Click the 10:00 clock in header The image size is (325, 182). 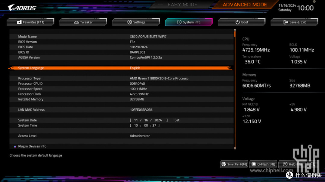click(305, 8)
